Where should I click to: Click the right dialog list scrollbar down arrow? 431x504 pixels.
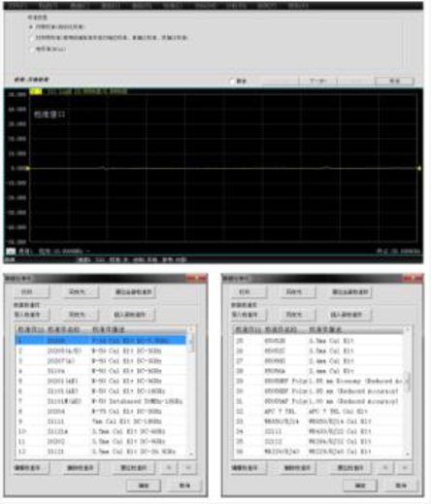pyautogui.click(x=408, y=454)
